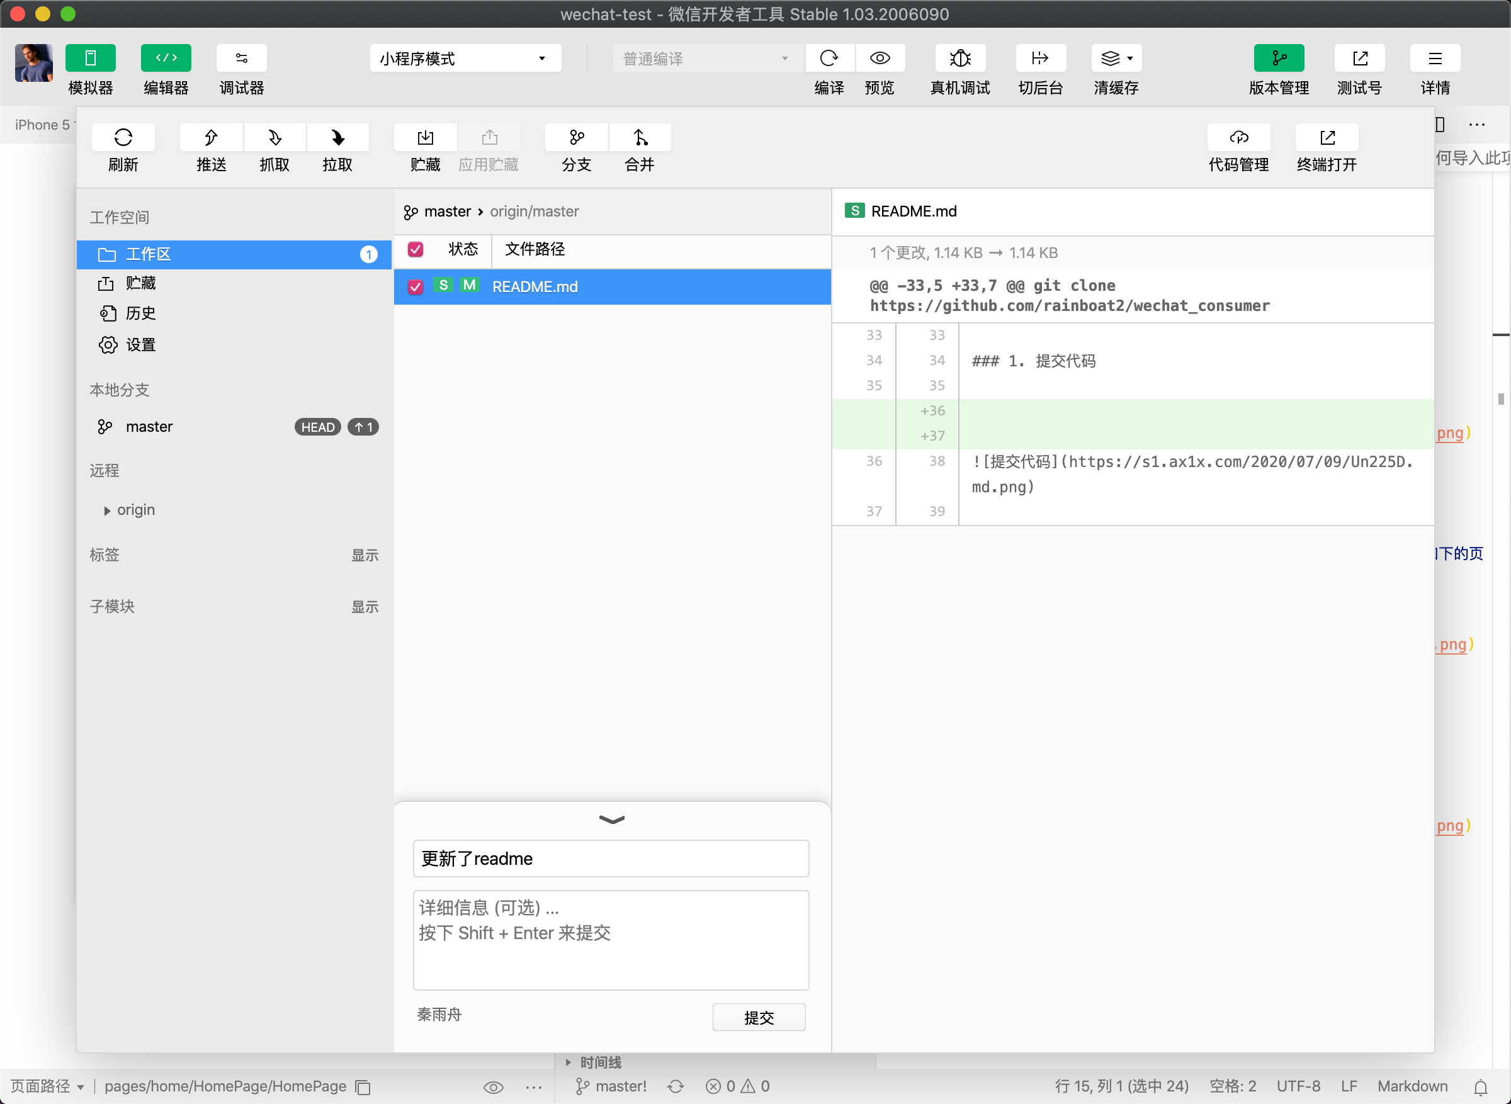Change the UTF-8 encoding
Screen dimensions: 1511x1104
[1298, 1086]
